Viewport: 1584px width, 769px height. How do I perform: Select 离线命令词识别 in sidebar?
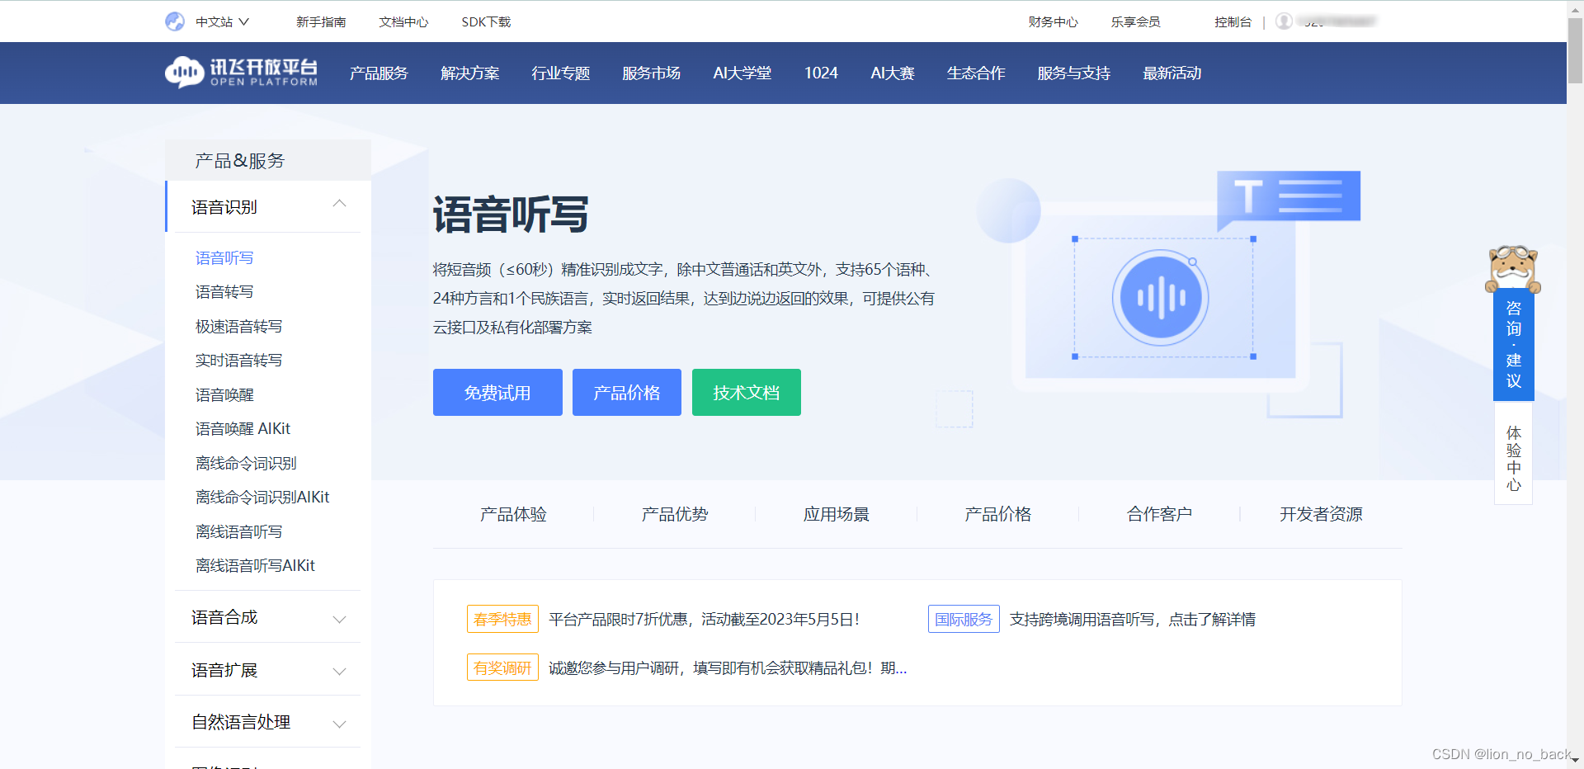(246, 464)
